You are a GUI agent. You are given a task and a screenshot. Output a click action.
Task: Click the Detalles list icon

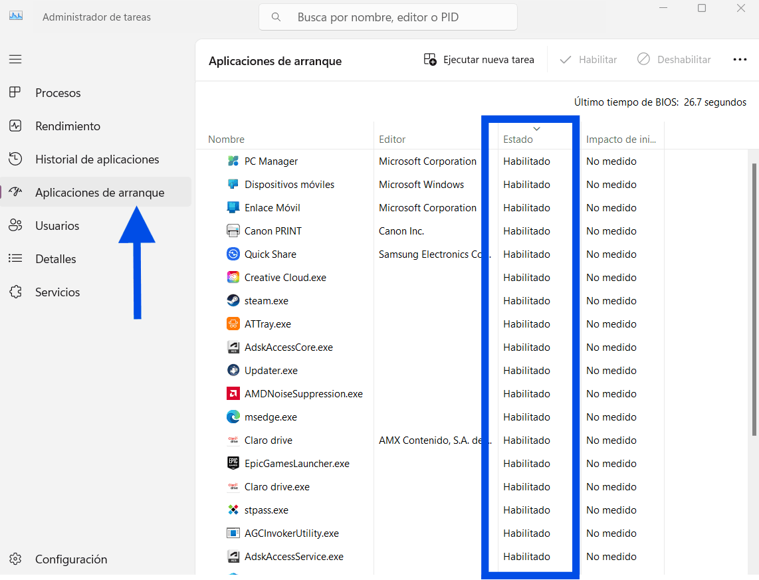15,258
